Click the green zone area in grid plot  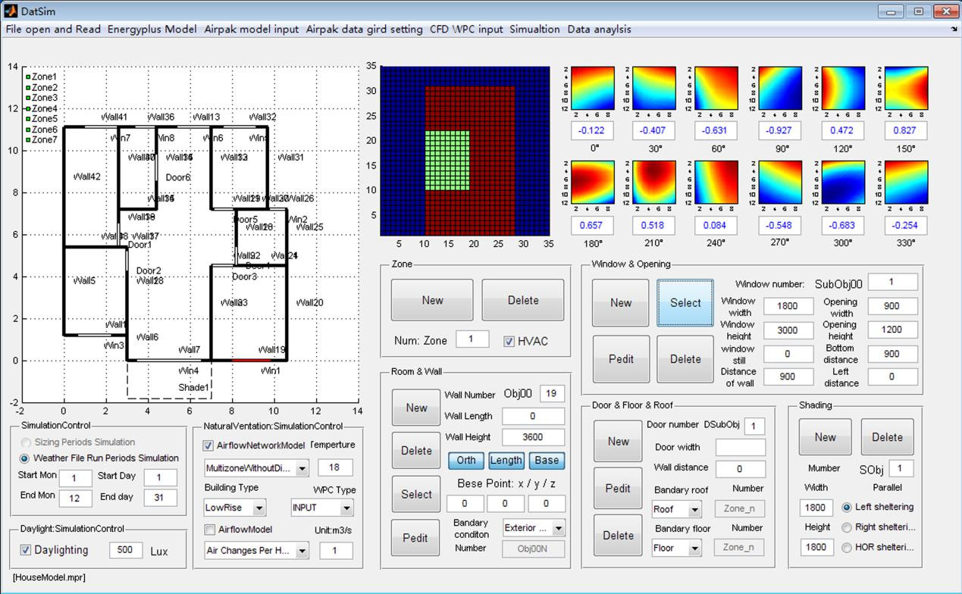click(x=447, y=160)
